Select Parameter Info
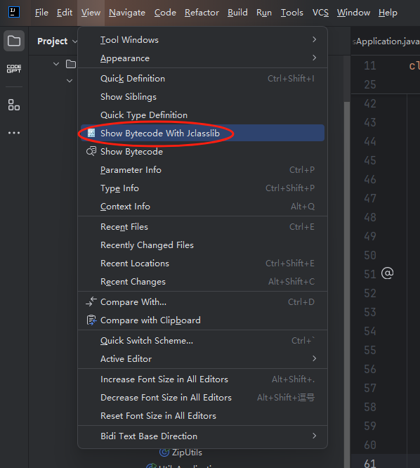The height and width of the screenshot is (468, 420). pos(202,169)
